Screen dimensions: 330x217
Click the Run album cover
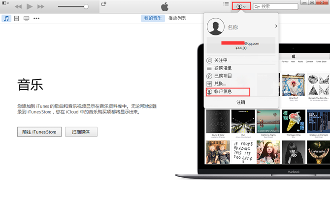(243, 121)
